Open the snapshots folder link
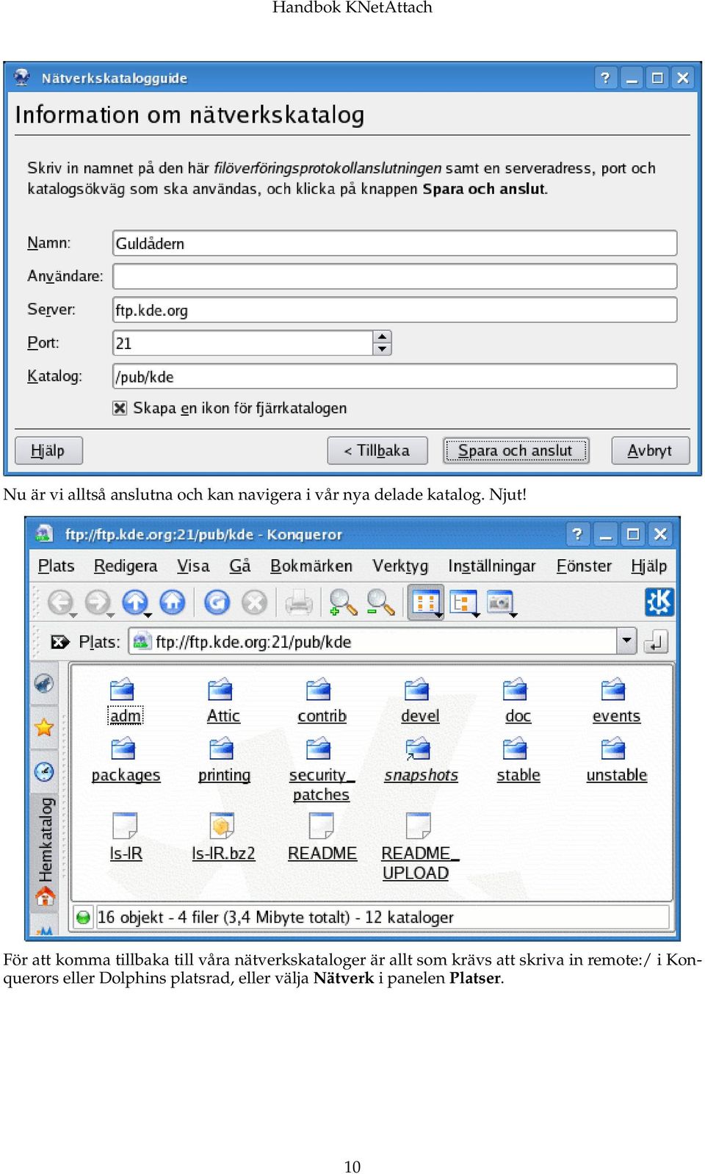This screenshot has height=1174, width=705. (420, 761)
